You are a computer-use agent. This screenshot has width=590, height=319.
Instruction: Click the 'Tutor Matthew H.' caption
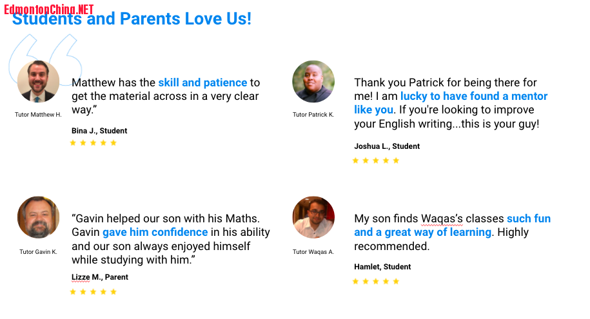pos(38,114)
